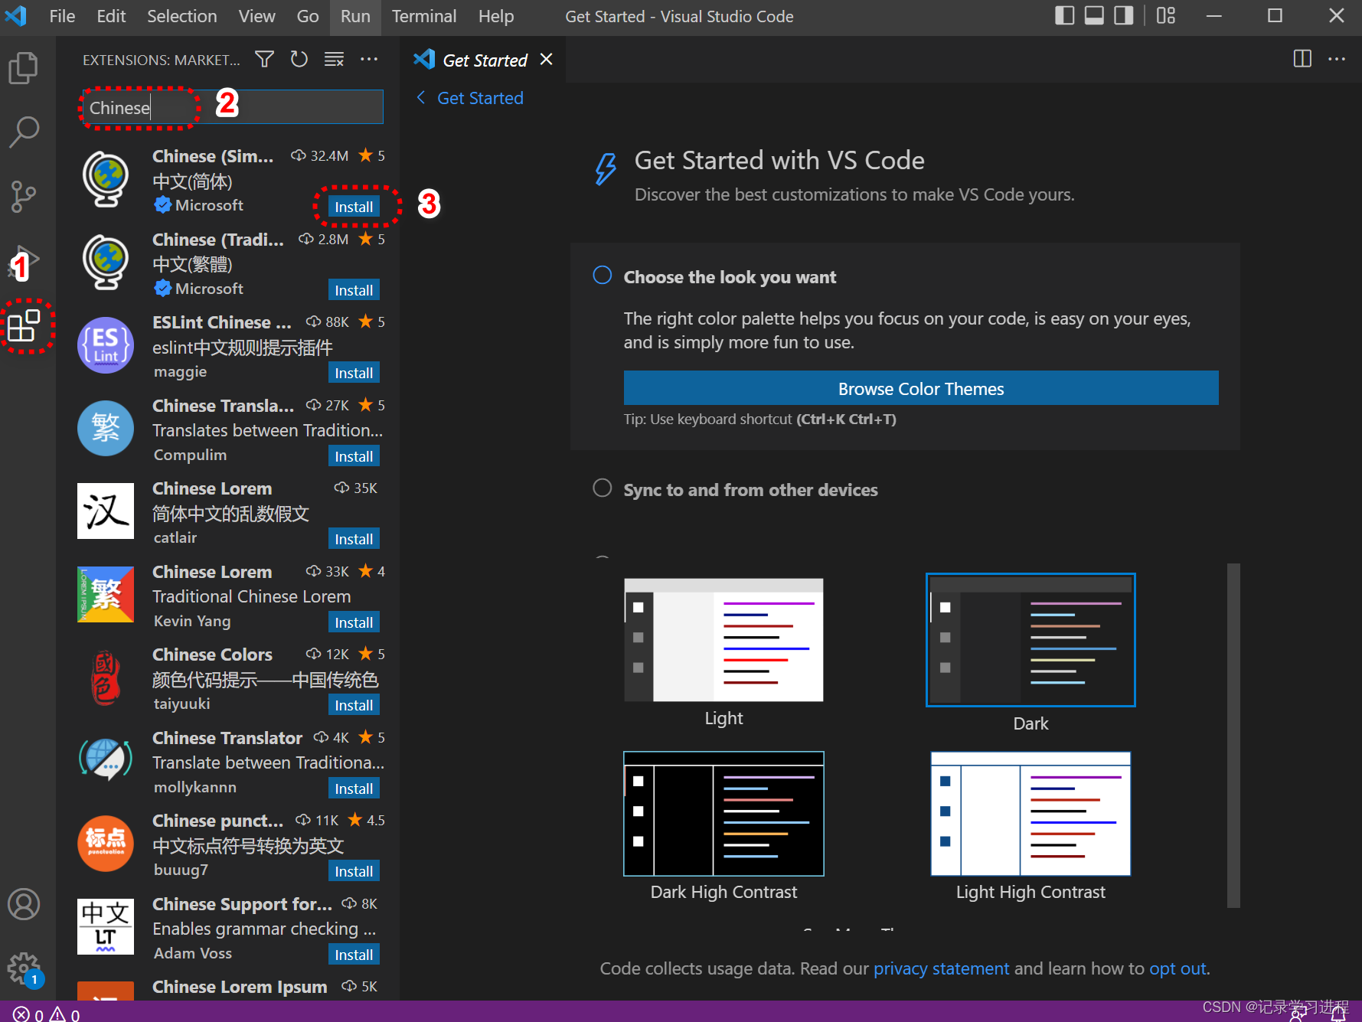Screen dimensions: 1362x1022
Task: Select Chinese (Simplified) extension globe icon
Action: click(x=106, y=180)
